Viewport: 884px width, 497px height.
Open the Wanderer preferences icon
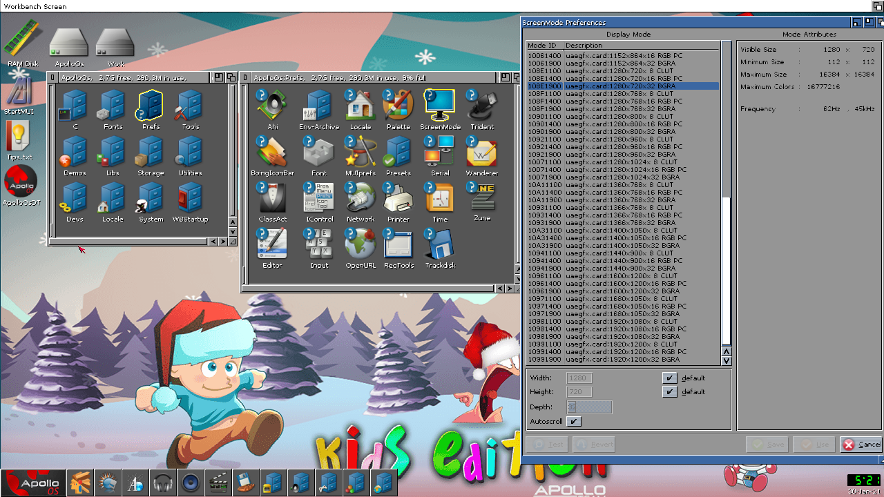tap(481, 153)
